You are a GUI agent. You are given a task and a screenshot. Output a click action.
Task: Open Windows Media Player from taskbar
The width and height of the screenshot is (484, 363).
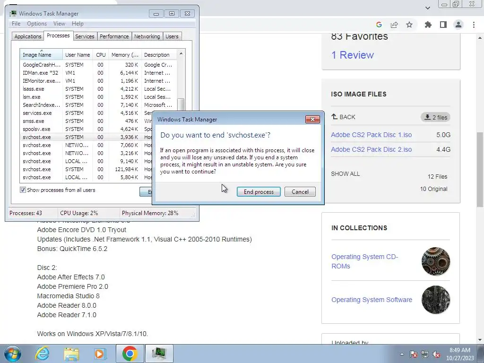pos(100,354)
